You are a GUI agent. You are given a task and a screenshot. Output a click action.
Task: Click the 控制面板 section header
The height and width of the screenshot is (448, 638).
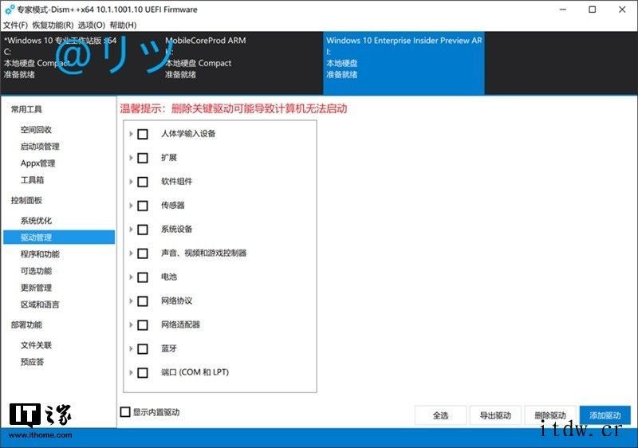pos(26,200)
